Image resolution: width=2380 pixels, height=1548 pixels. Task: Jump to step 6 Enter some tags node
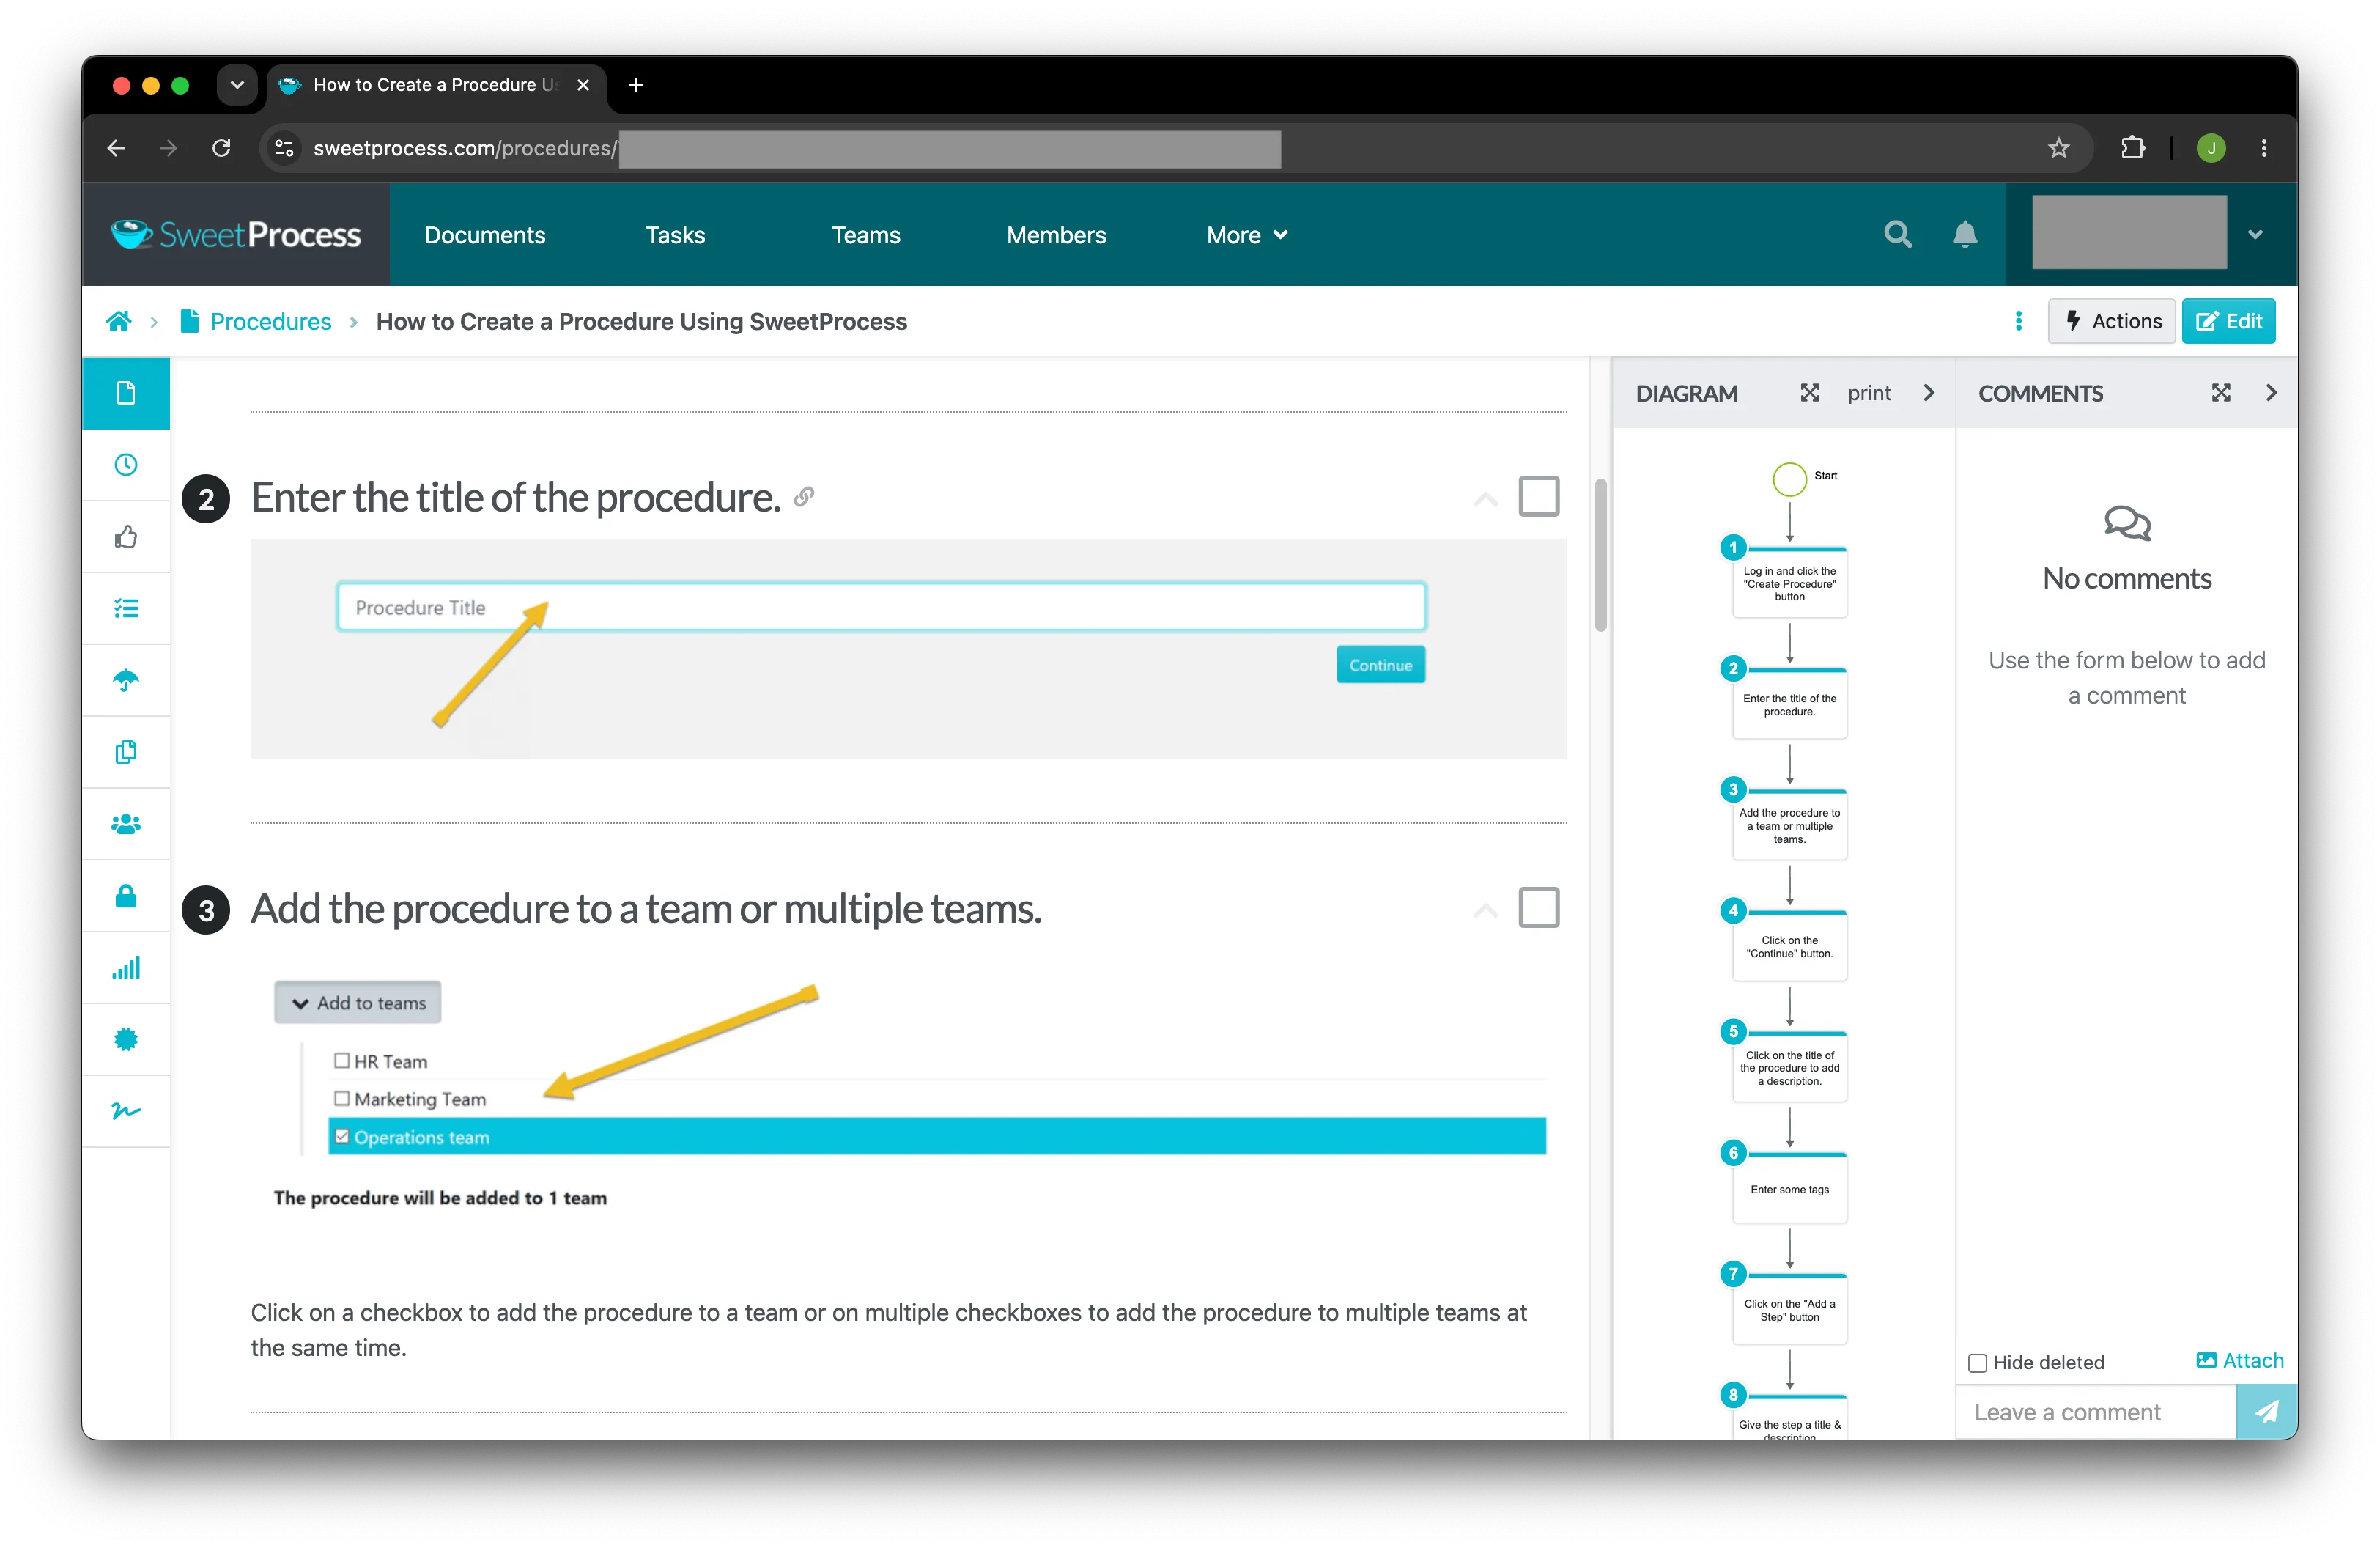pos(1789,1188)
